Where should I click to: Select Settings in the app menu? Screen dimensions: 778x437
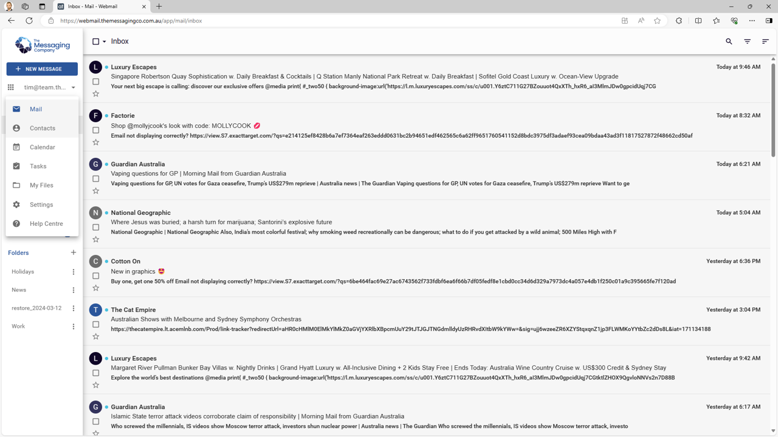click(42, 205)
